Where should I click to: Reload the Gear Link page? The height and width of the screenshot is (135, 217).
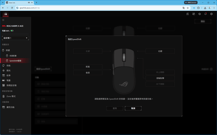12,8
